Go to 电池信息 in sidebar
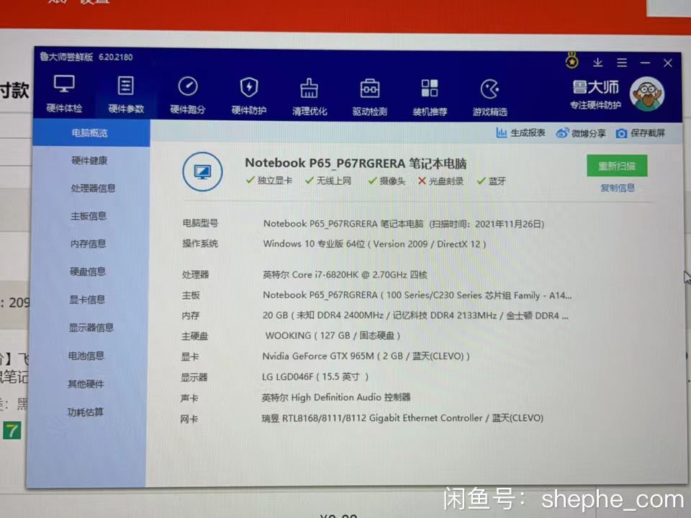Image resolution: width=691 pixels, height=518 pixels. 86,355
